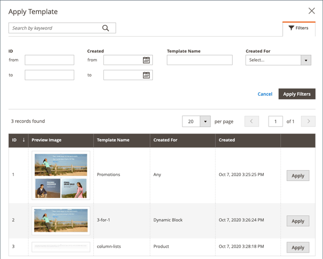Apply the Promotions template
323x259 pixels.
click(298, 176)
